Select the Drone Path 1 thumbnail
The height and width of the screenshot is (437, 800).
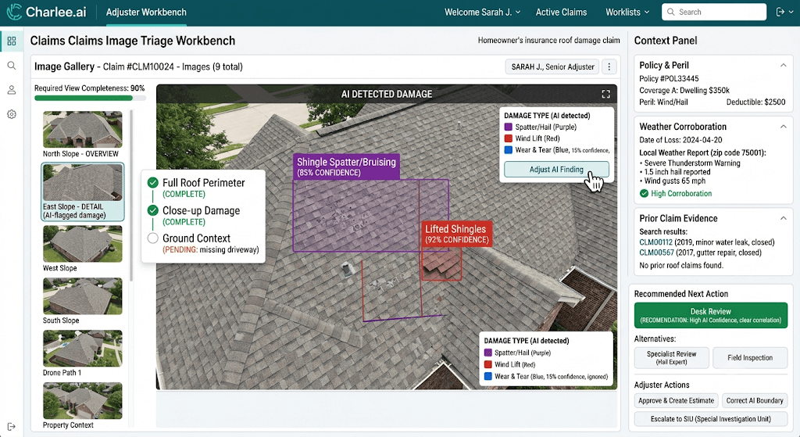click(82, 349)
